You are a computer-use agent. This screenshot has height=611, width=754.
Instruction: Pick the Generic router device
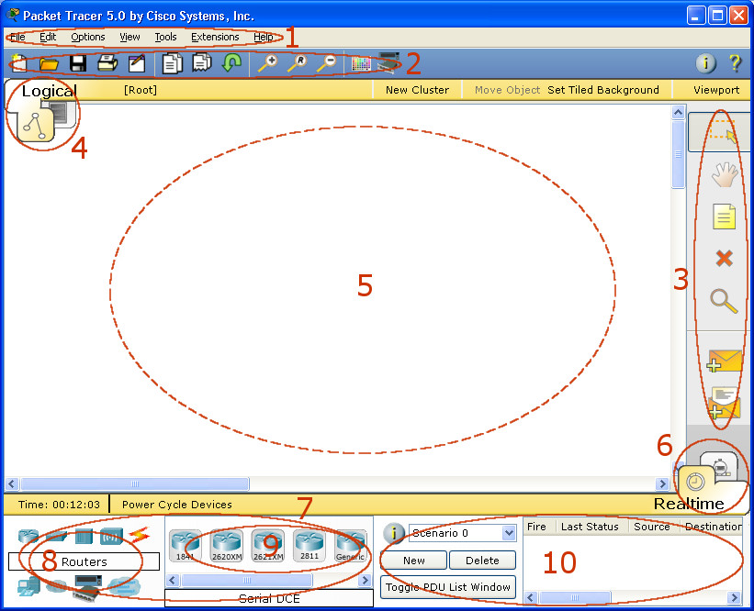(x=351, y=546)
